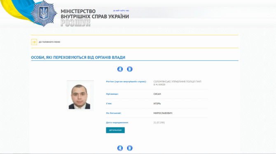
Task: Click the region value 'Солом'янське управління поліції'
Action: point(177,83)
